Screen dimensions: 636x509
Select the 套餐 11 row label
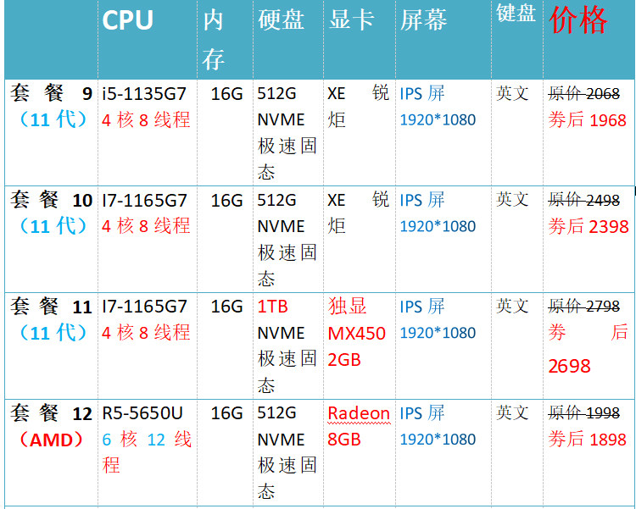pyautogui.click(x=52, y=307)
